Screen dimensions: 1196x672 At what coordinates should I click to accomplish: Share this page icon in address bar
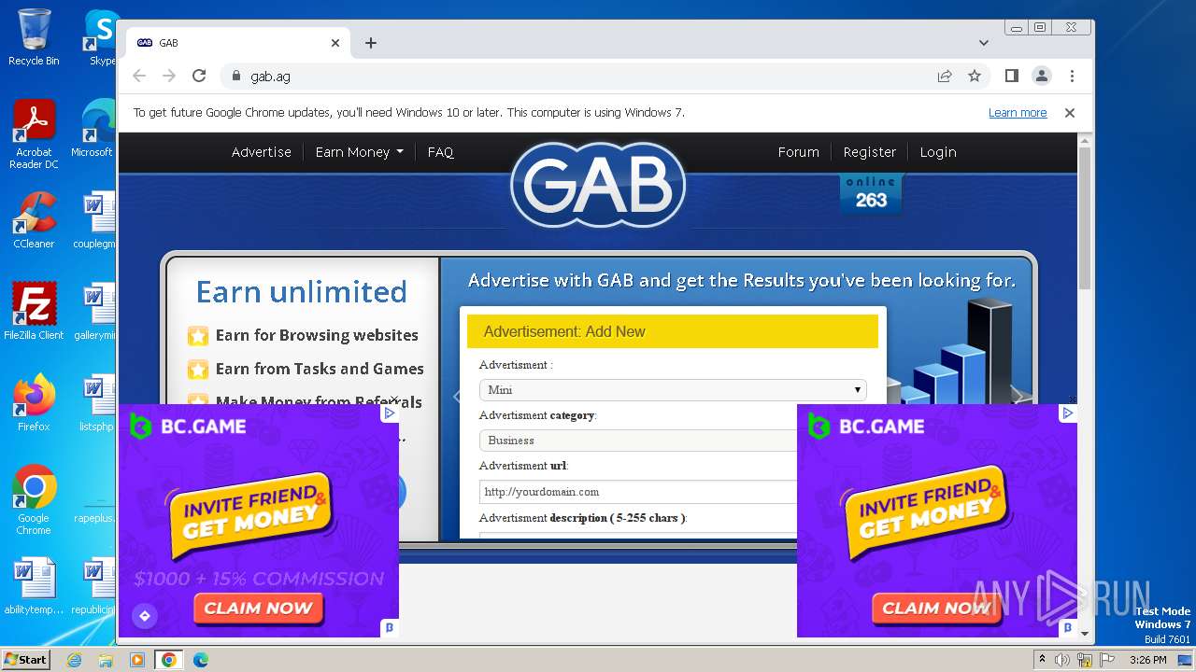(x=945, y=76)
